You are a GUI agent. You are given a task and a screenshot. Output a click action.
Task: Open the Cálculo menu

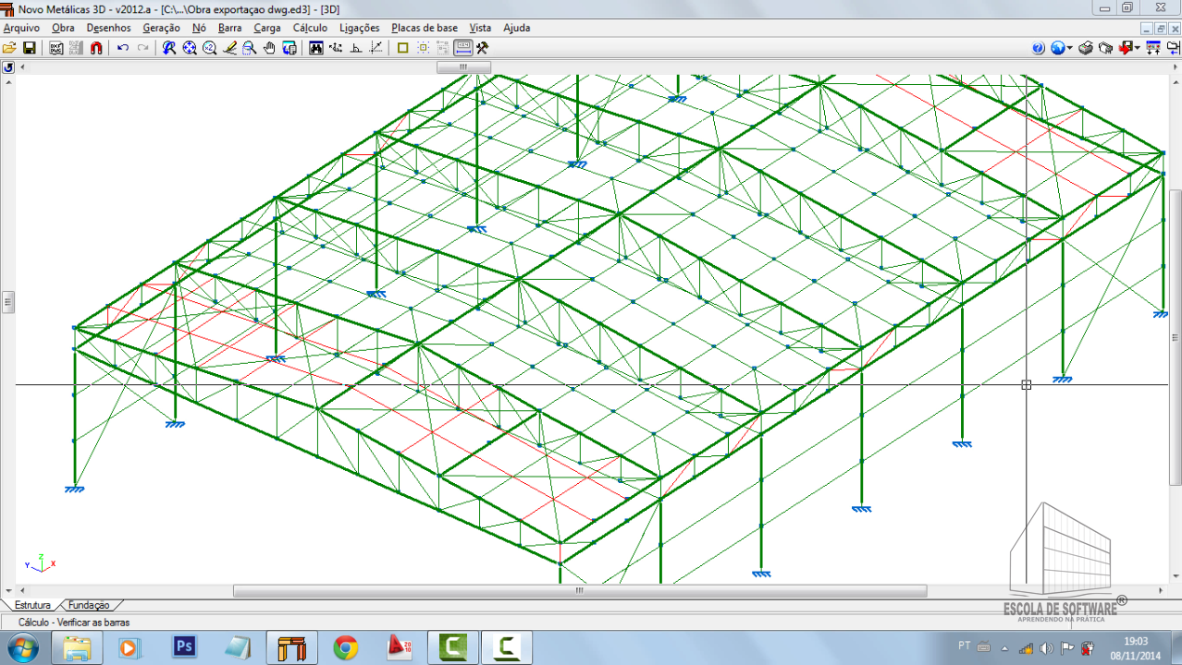pyautogui.click(x=310, y=28)
